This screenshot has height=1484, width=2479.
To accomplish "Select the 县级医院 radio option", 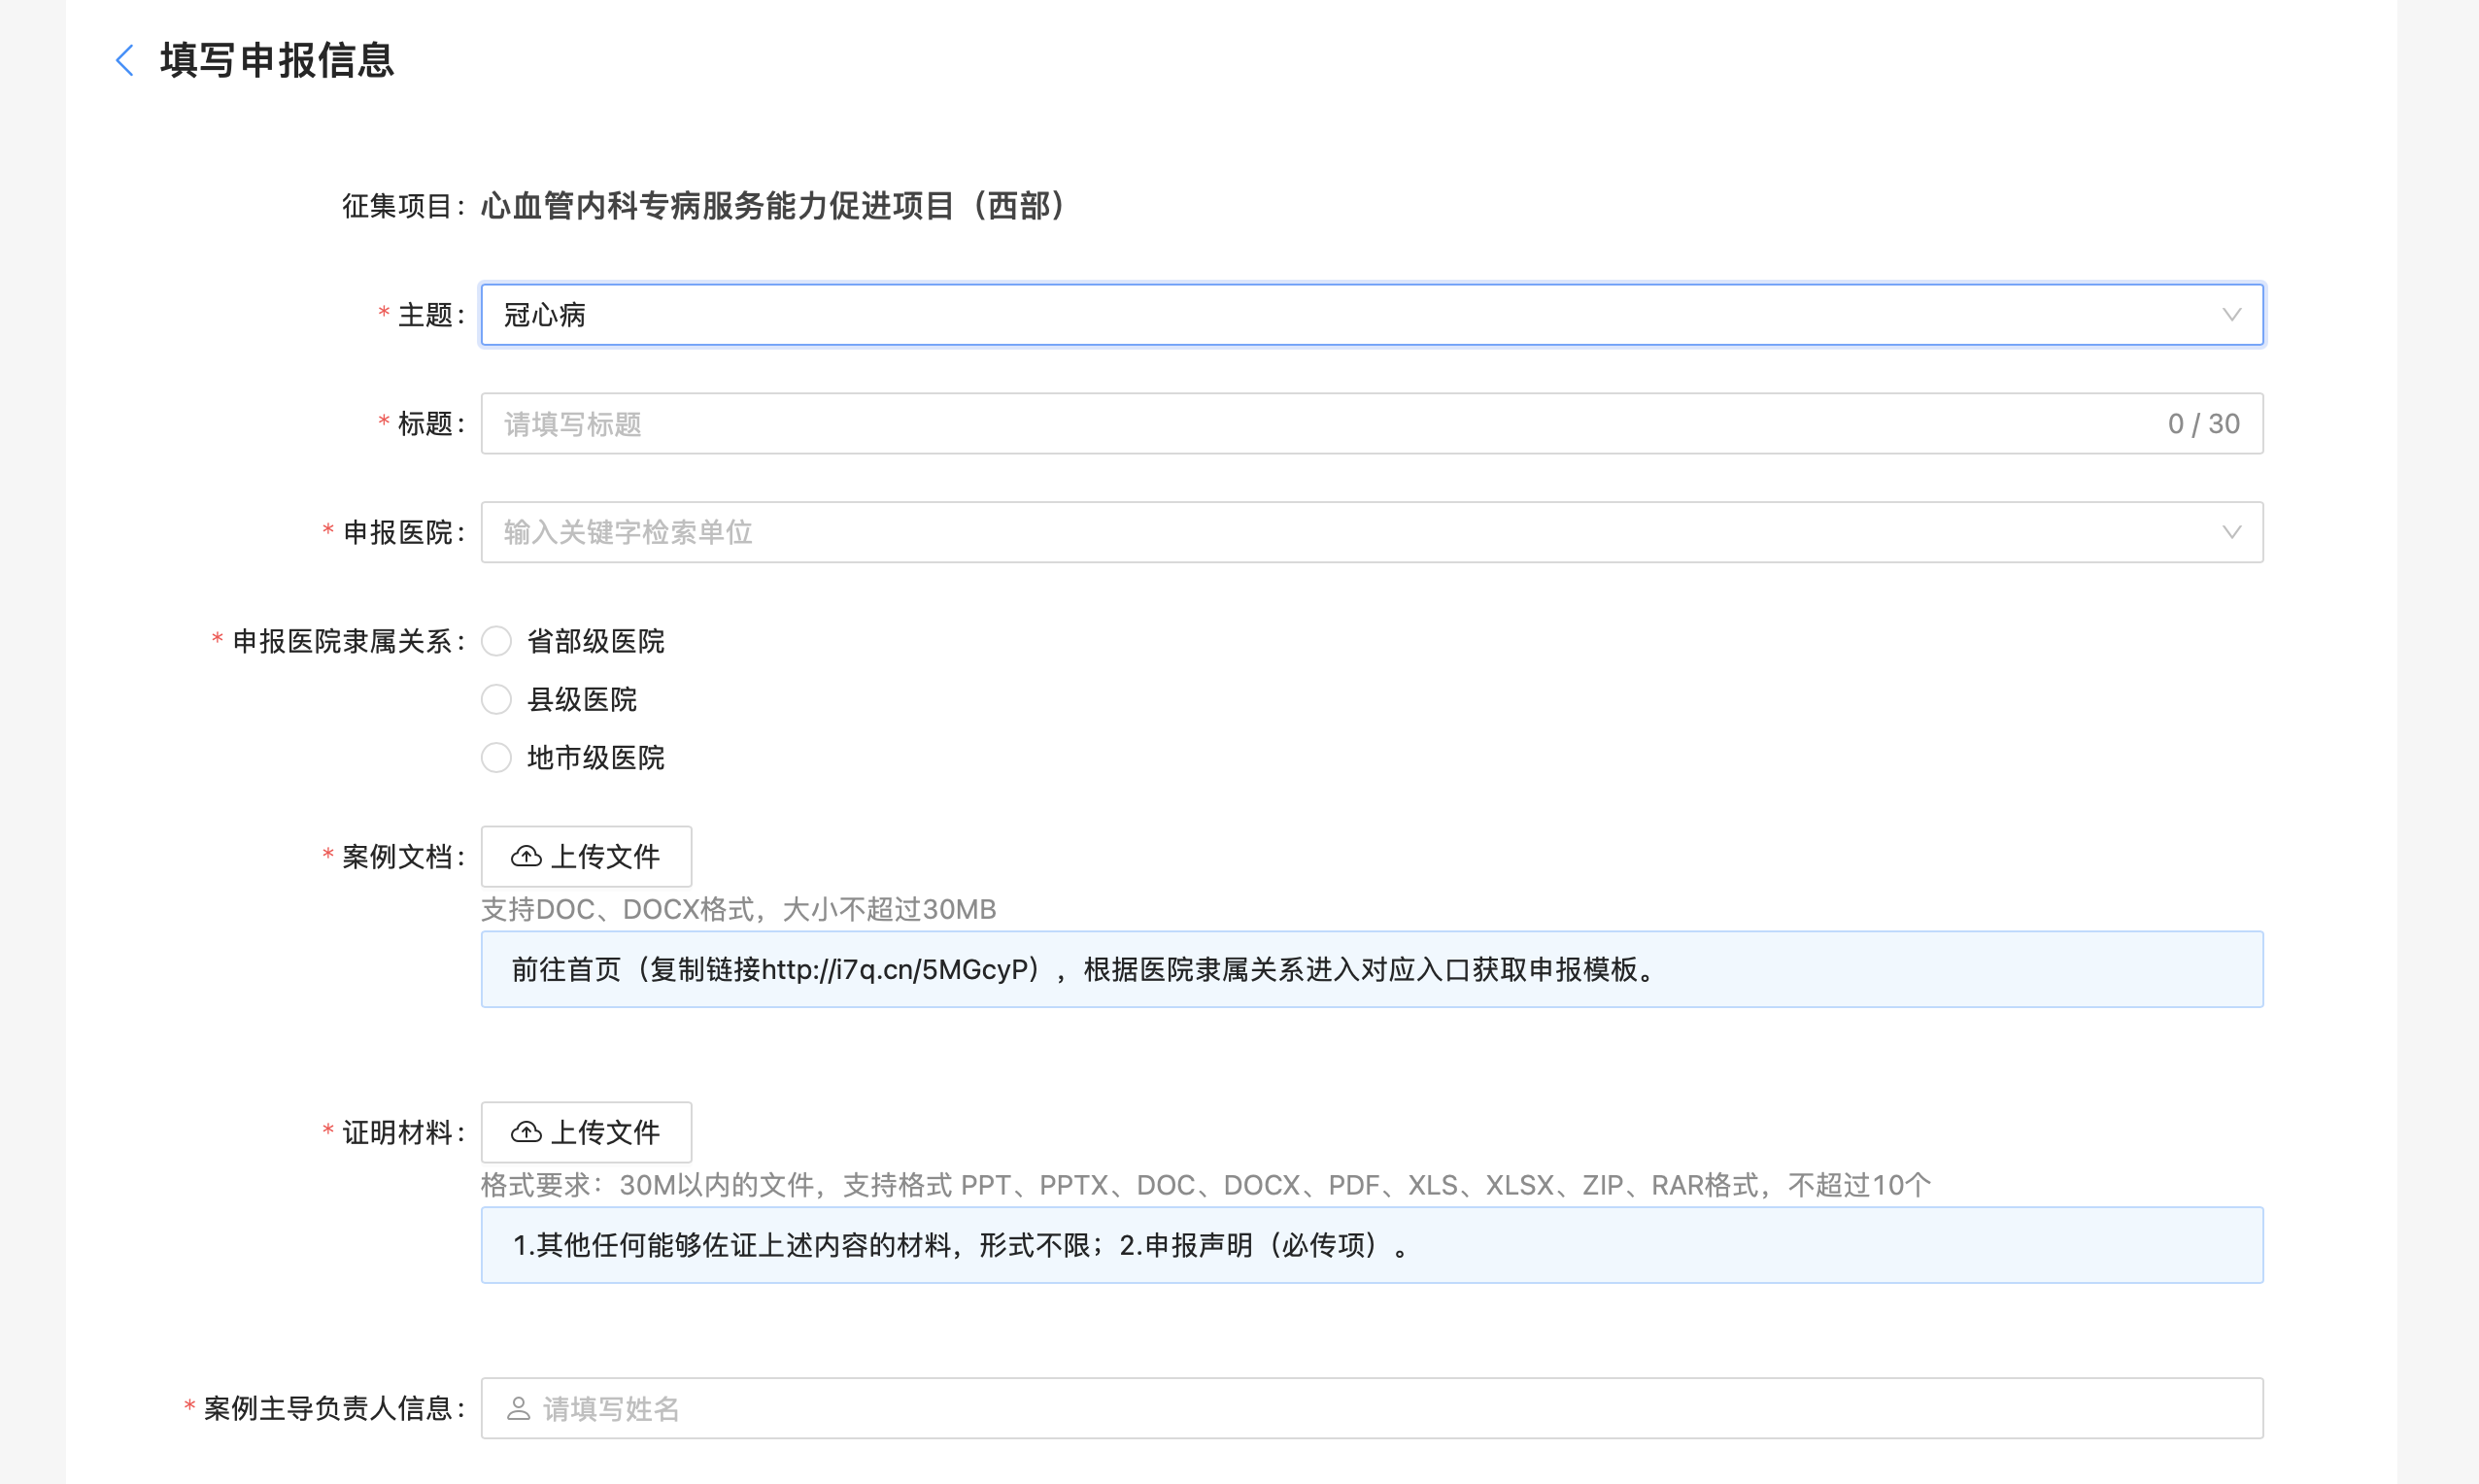I will (497, 699).
